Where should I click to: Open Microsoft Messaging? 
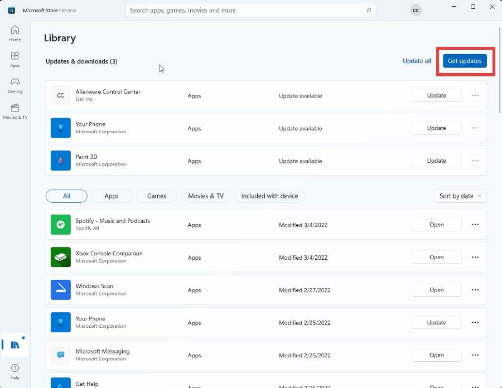point(436,355)
